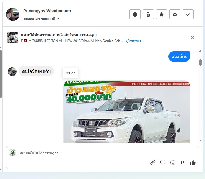Attach a file with paperclip icon
The height and width of the screenshot is (179, 205).
[x=153, y=162]
